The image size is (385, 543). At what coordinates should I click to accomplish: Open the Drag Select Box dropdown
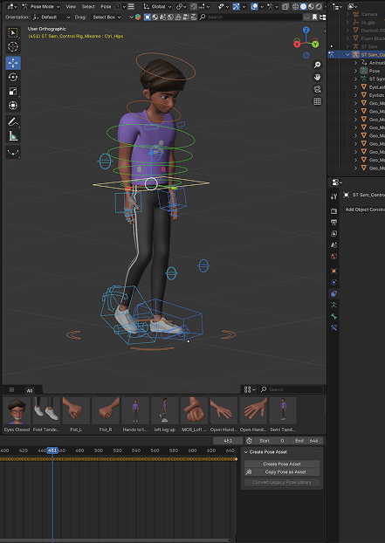pyautogui.click(x=107, y=17)
